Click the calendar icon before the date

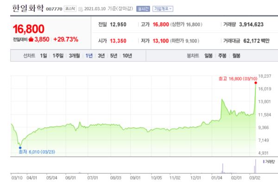[81, 9]
